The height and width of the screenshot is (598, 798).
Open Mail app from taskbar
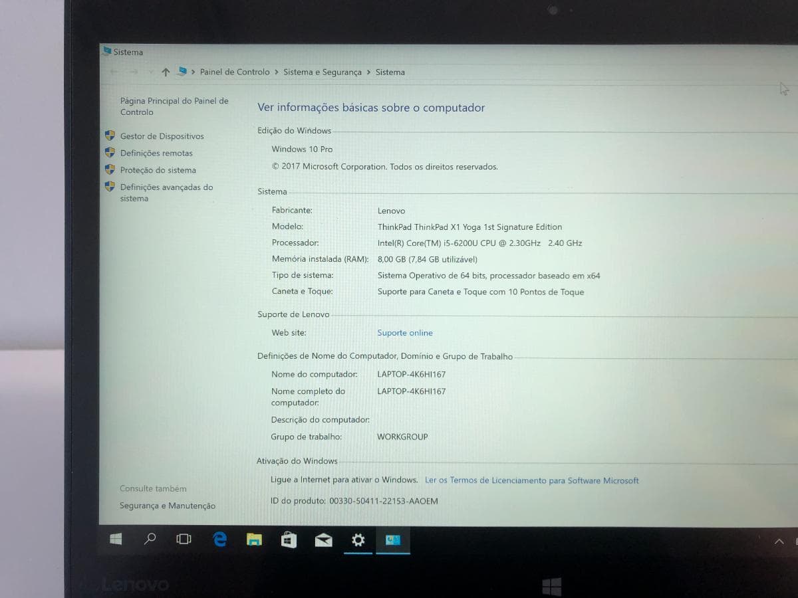(x=323, y=540)
